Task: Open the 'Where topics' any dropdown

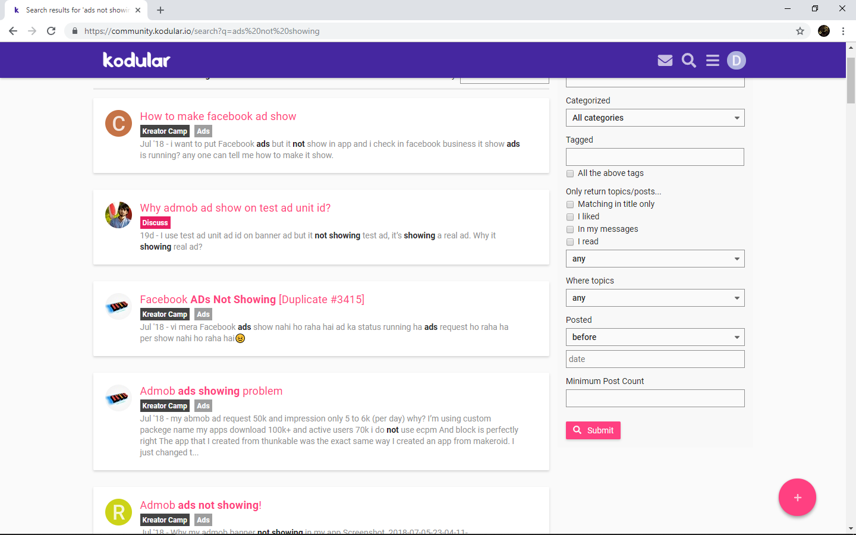Action: click(x=655, y=298)
